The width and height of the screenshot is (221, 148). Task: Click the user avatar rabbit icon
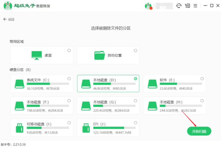pyautogui.click(x=148, y=6)
